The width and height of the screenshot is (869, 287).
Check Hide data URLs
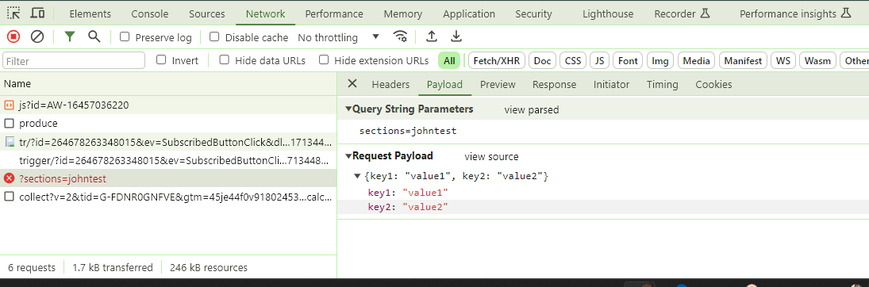click(x=225, y=59)
